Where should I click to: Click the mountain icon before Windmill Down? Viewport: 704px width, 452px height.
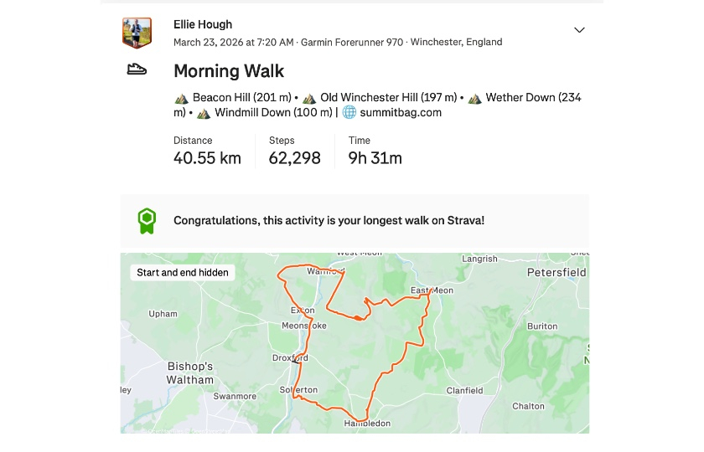(x=204, y=113)
